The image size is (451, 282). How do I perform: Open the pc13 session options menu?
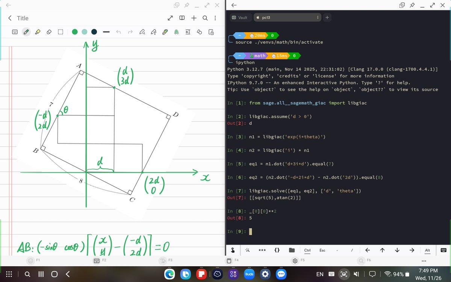tap(318, 17)
